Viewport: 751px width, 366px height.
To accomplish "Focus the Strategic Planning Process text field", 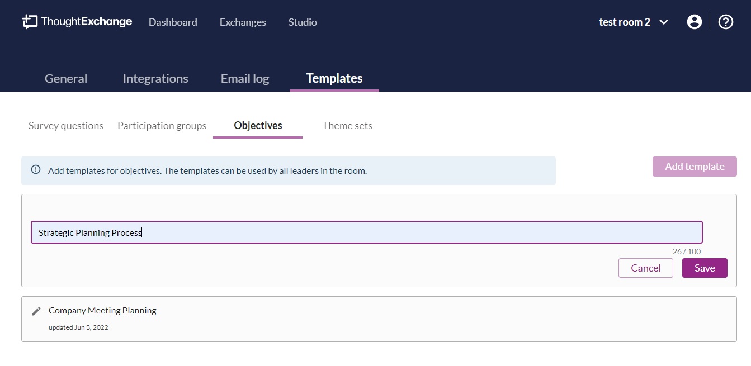I will coord(366,232).
